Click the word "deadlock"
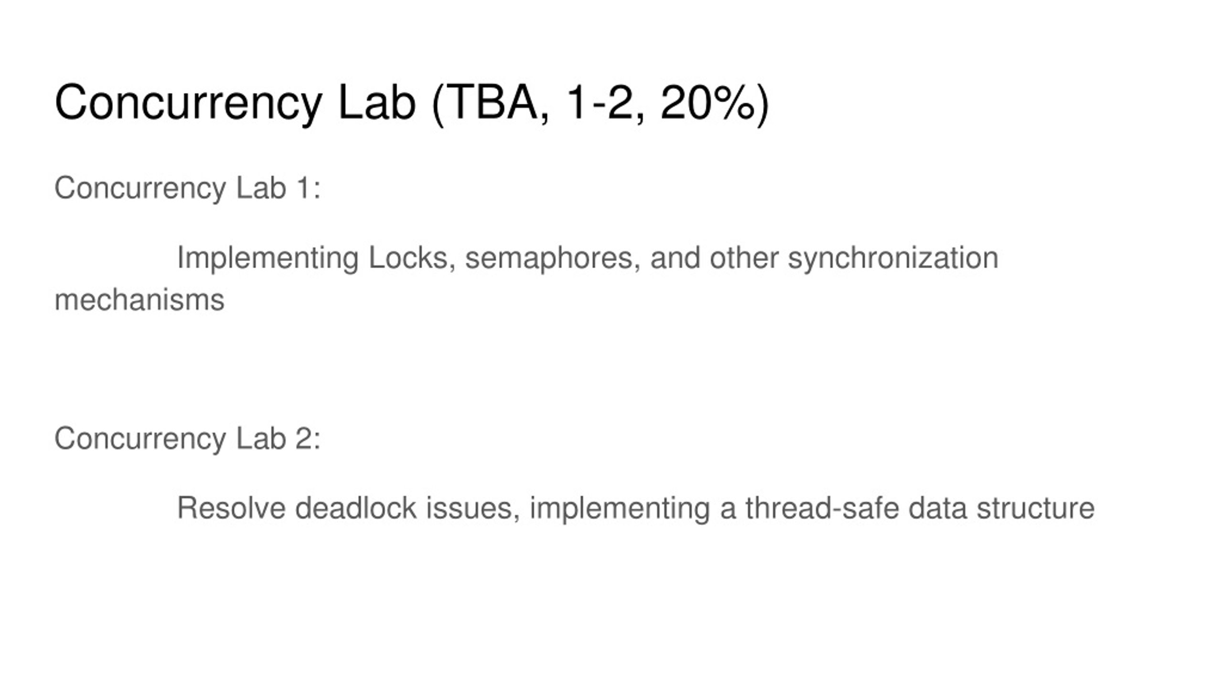This screenshot has width=1223, height=688. pos(356,508)
